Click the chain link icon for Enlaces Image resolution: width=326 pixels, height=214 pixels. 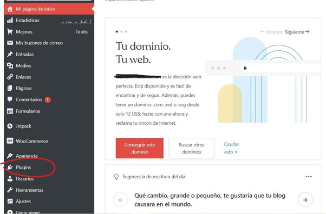pyautogui.click(x=10, y=77)
